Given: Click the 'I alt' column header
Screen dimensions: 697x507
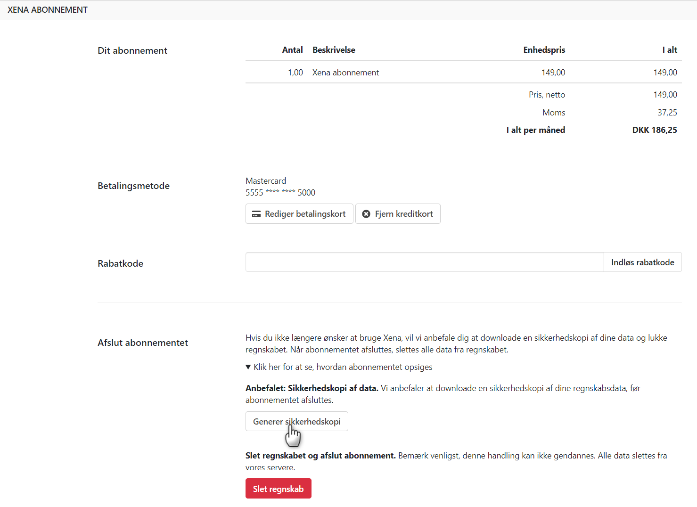Looking at the screenshot, I should (669, 50).
